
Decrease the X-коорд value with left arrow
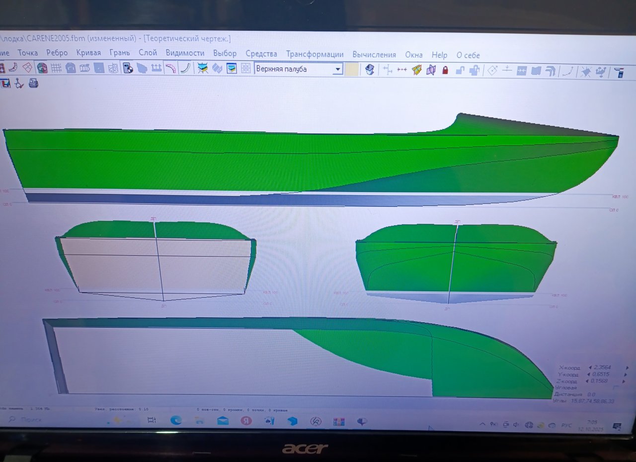coord(590,368)
